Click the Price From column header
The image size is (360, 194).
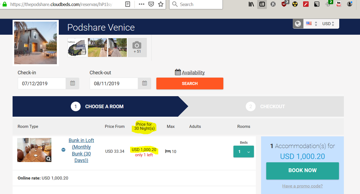coord(115,127)
